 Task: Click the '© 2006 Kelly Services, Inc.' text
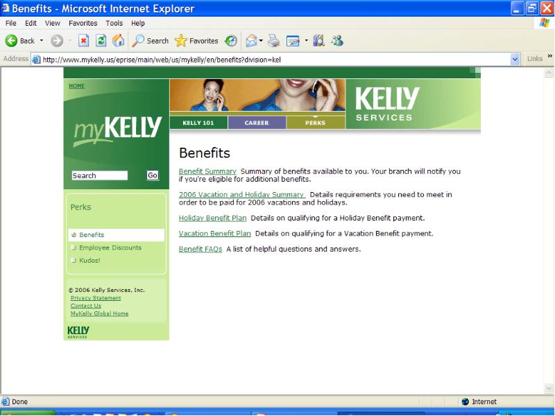coord(107,290)
